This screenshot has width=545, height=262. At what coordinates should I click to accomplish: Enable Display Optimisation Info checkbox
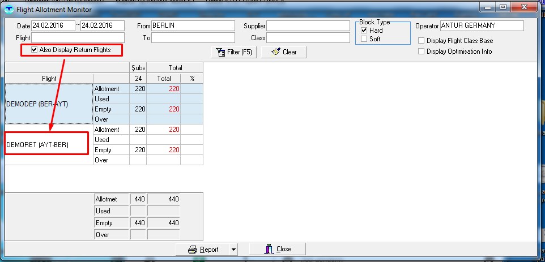(421, 51)
